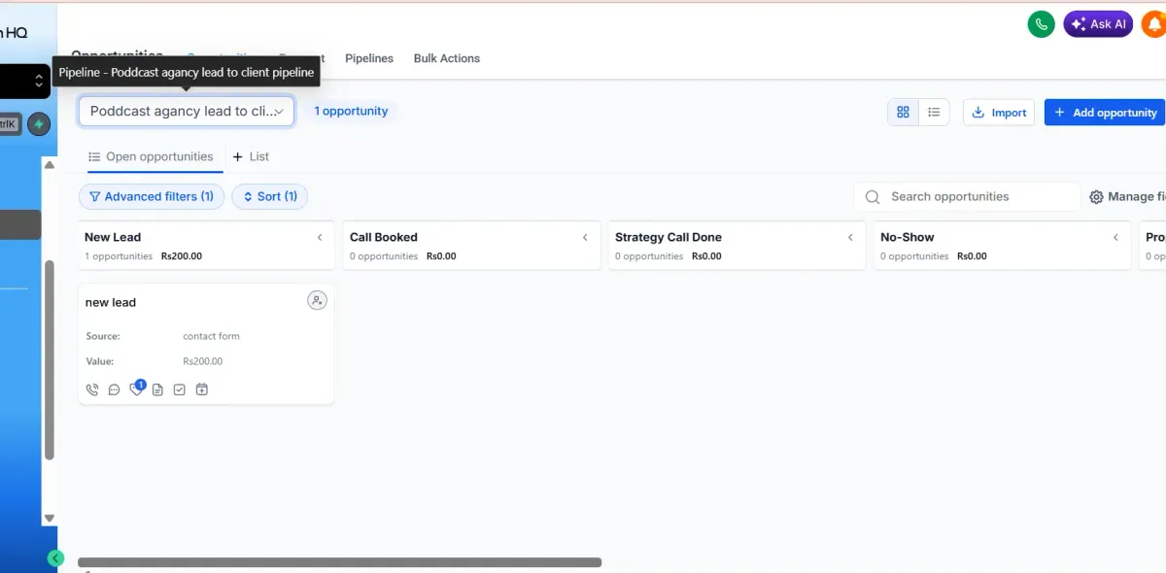This screenshot has width=1166, height=573.
Task: Click the Import button
Action: click(x=999, y=112)
